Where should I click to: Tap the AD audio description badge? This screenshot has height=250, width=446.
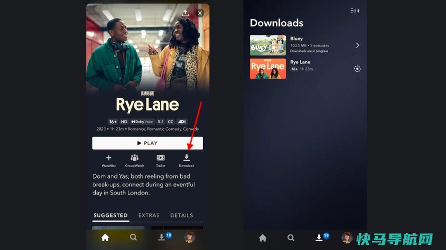pyautogui.click(x=182, y=121)
